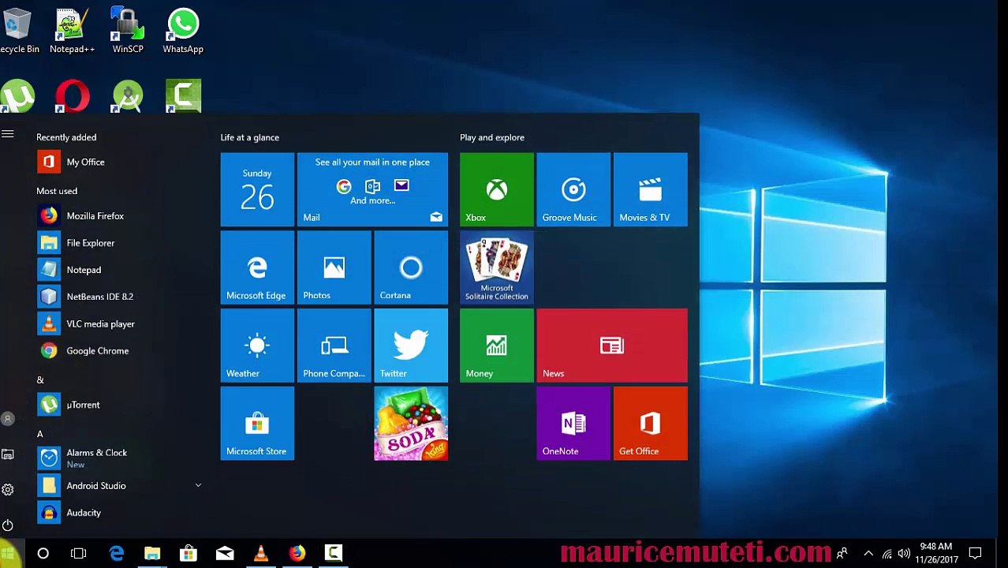The width and height of the screenshot is (1008, 568).
Task: Expand the Start menu hamburger button
Action: click(x=8, y=134)
